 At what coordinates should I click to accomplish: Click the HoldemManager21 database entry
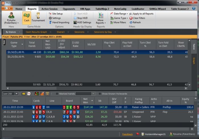point(154,134)
